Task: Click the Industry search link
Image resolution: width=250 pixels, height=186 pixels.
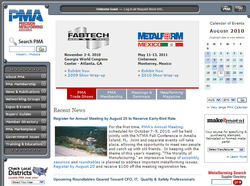Action: 21,55
